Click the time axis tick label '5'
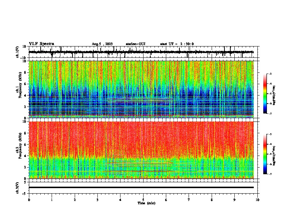Viewport: 290px width, 224px height. [x=143, y=200]
